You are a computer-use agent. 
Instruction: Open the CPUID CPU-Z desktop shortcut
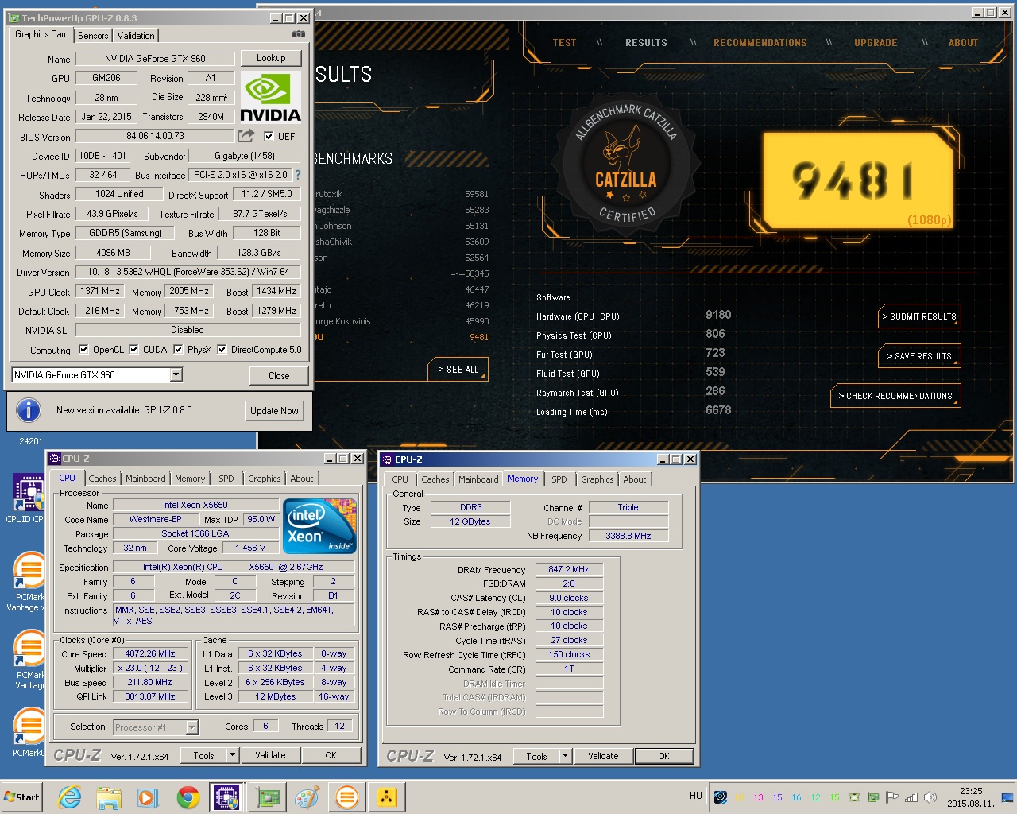(29, 498)
